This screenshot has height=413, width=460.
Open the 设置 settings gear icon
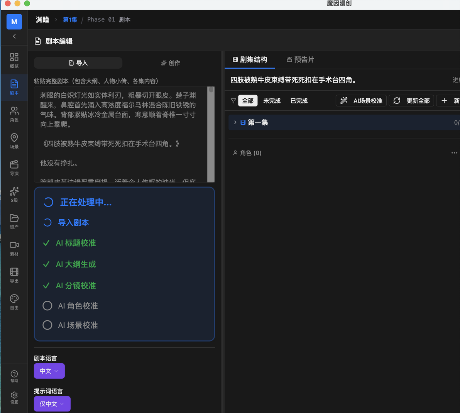click(14, 398)
